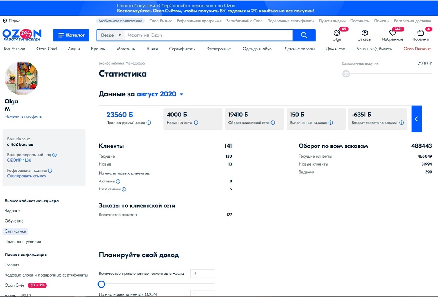Click info icon next to Выполненные задания

pos(331,123)
